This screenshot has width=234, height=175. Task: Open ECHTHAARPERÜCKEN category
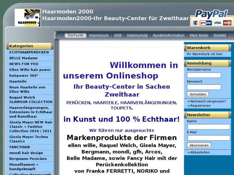point(30,52)
